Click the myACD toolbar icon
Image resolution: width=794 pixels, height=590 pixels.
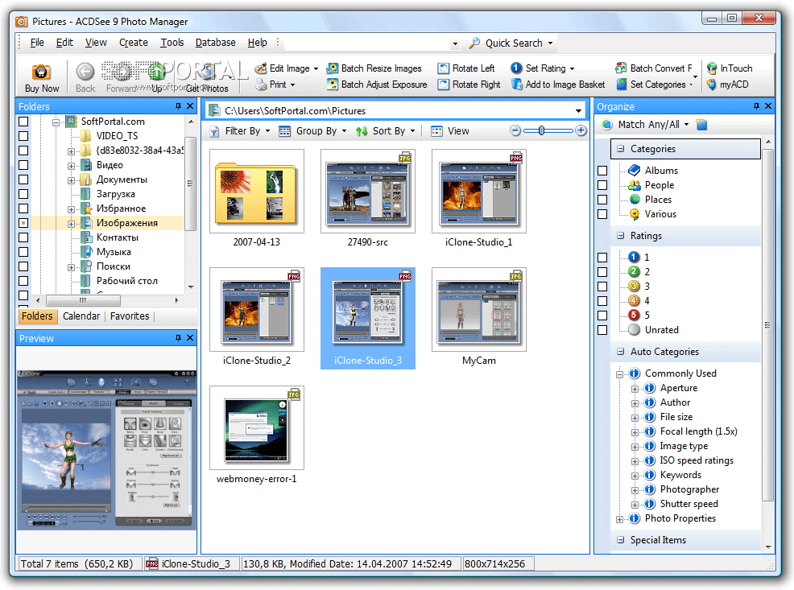712,85
